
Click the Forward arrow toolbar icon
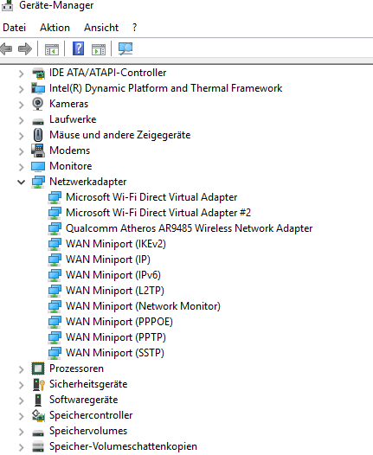(x=25, y=48)
